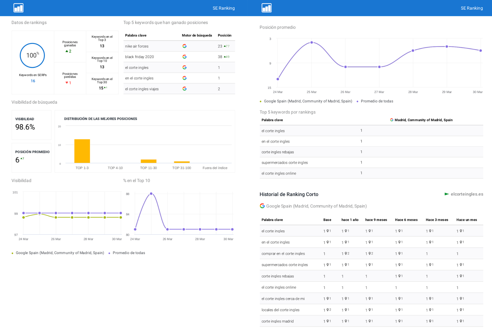Image resolution: width=492 pixels, height=333 pixels.
Task: Click the Visibilidad value 98.6%
Action: (x=25, y=127)
